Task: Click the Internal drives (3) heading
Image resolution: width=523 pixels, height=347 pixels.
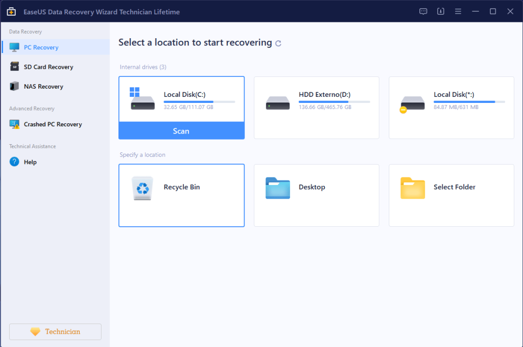Action: click(x=143, y=67)
